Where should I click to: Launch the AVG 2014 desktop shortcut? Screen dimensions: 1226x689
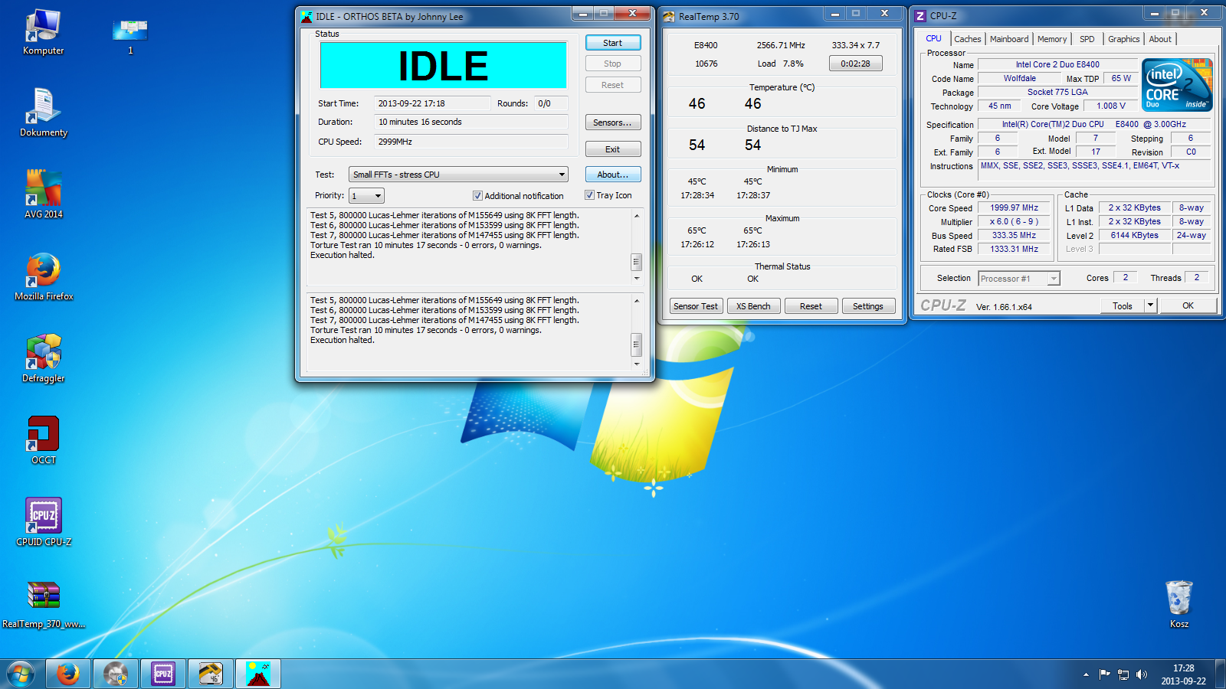(44, 194)
